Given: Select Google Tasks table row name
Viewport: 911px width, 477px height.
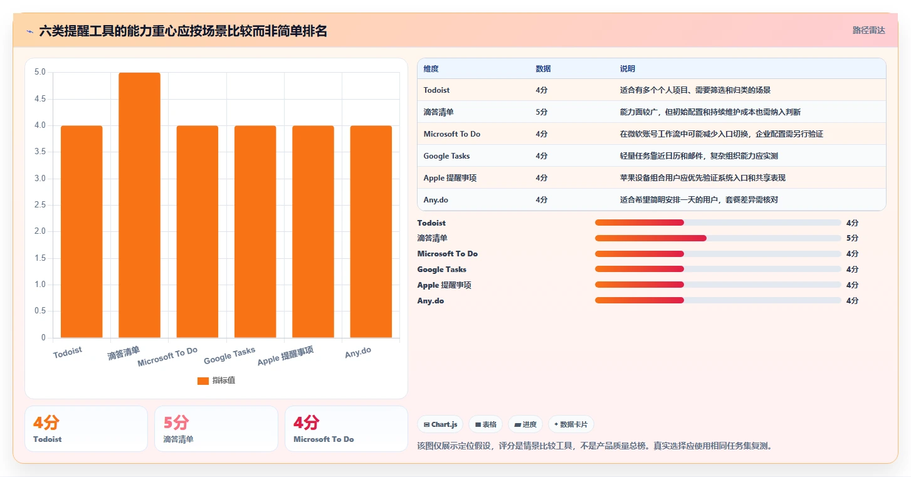Looking at the screenshot, I should [446, 156].
